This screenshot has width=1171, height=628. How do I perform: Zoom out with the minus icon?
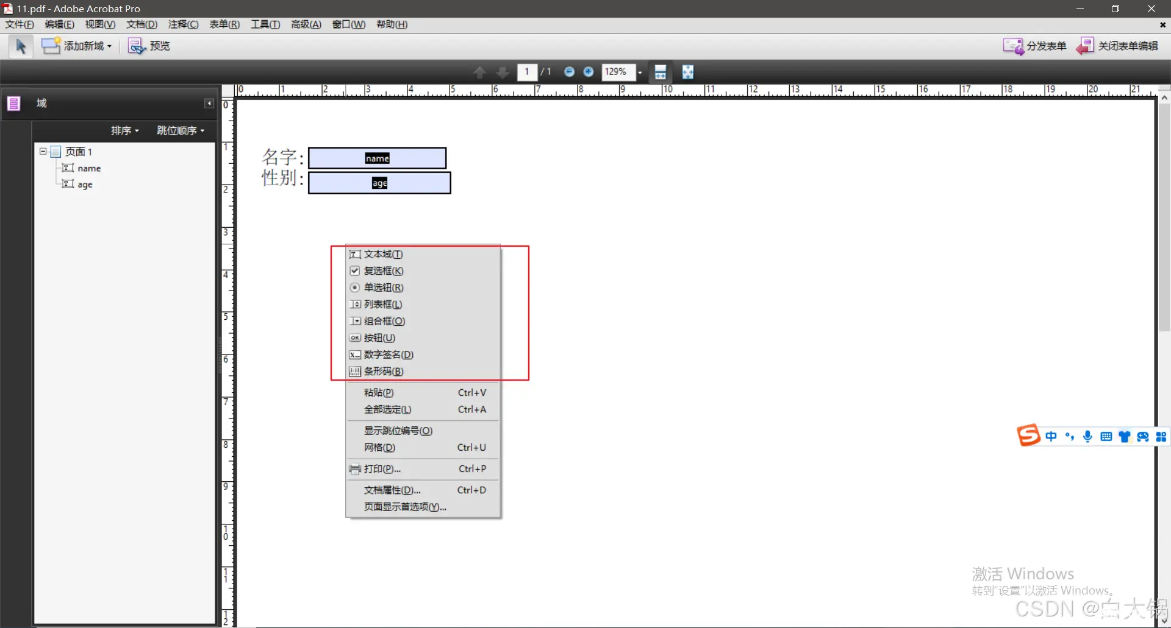tap(569, 72)
